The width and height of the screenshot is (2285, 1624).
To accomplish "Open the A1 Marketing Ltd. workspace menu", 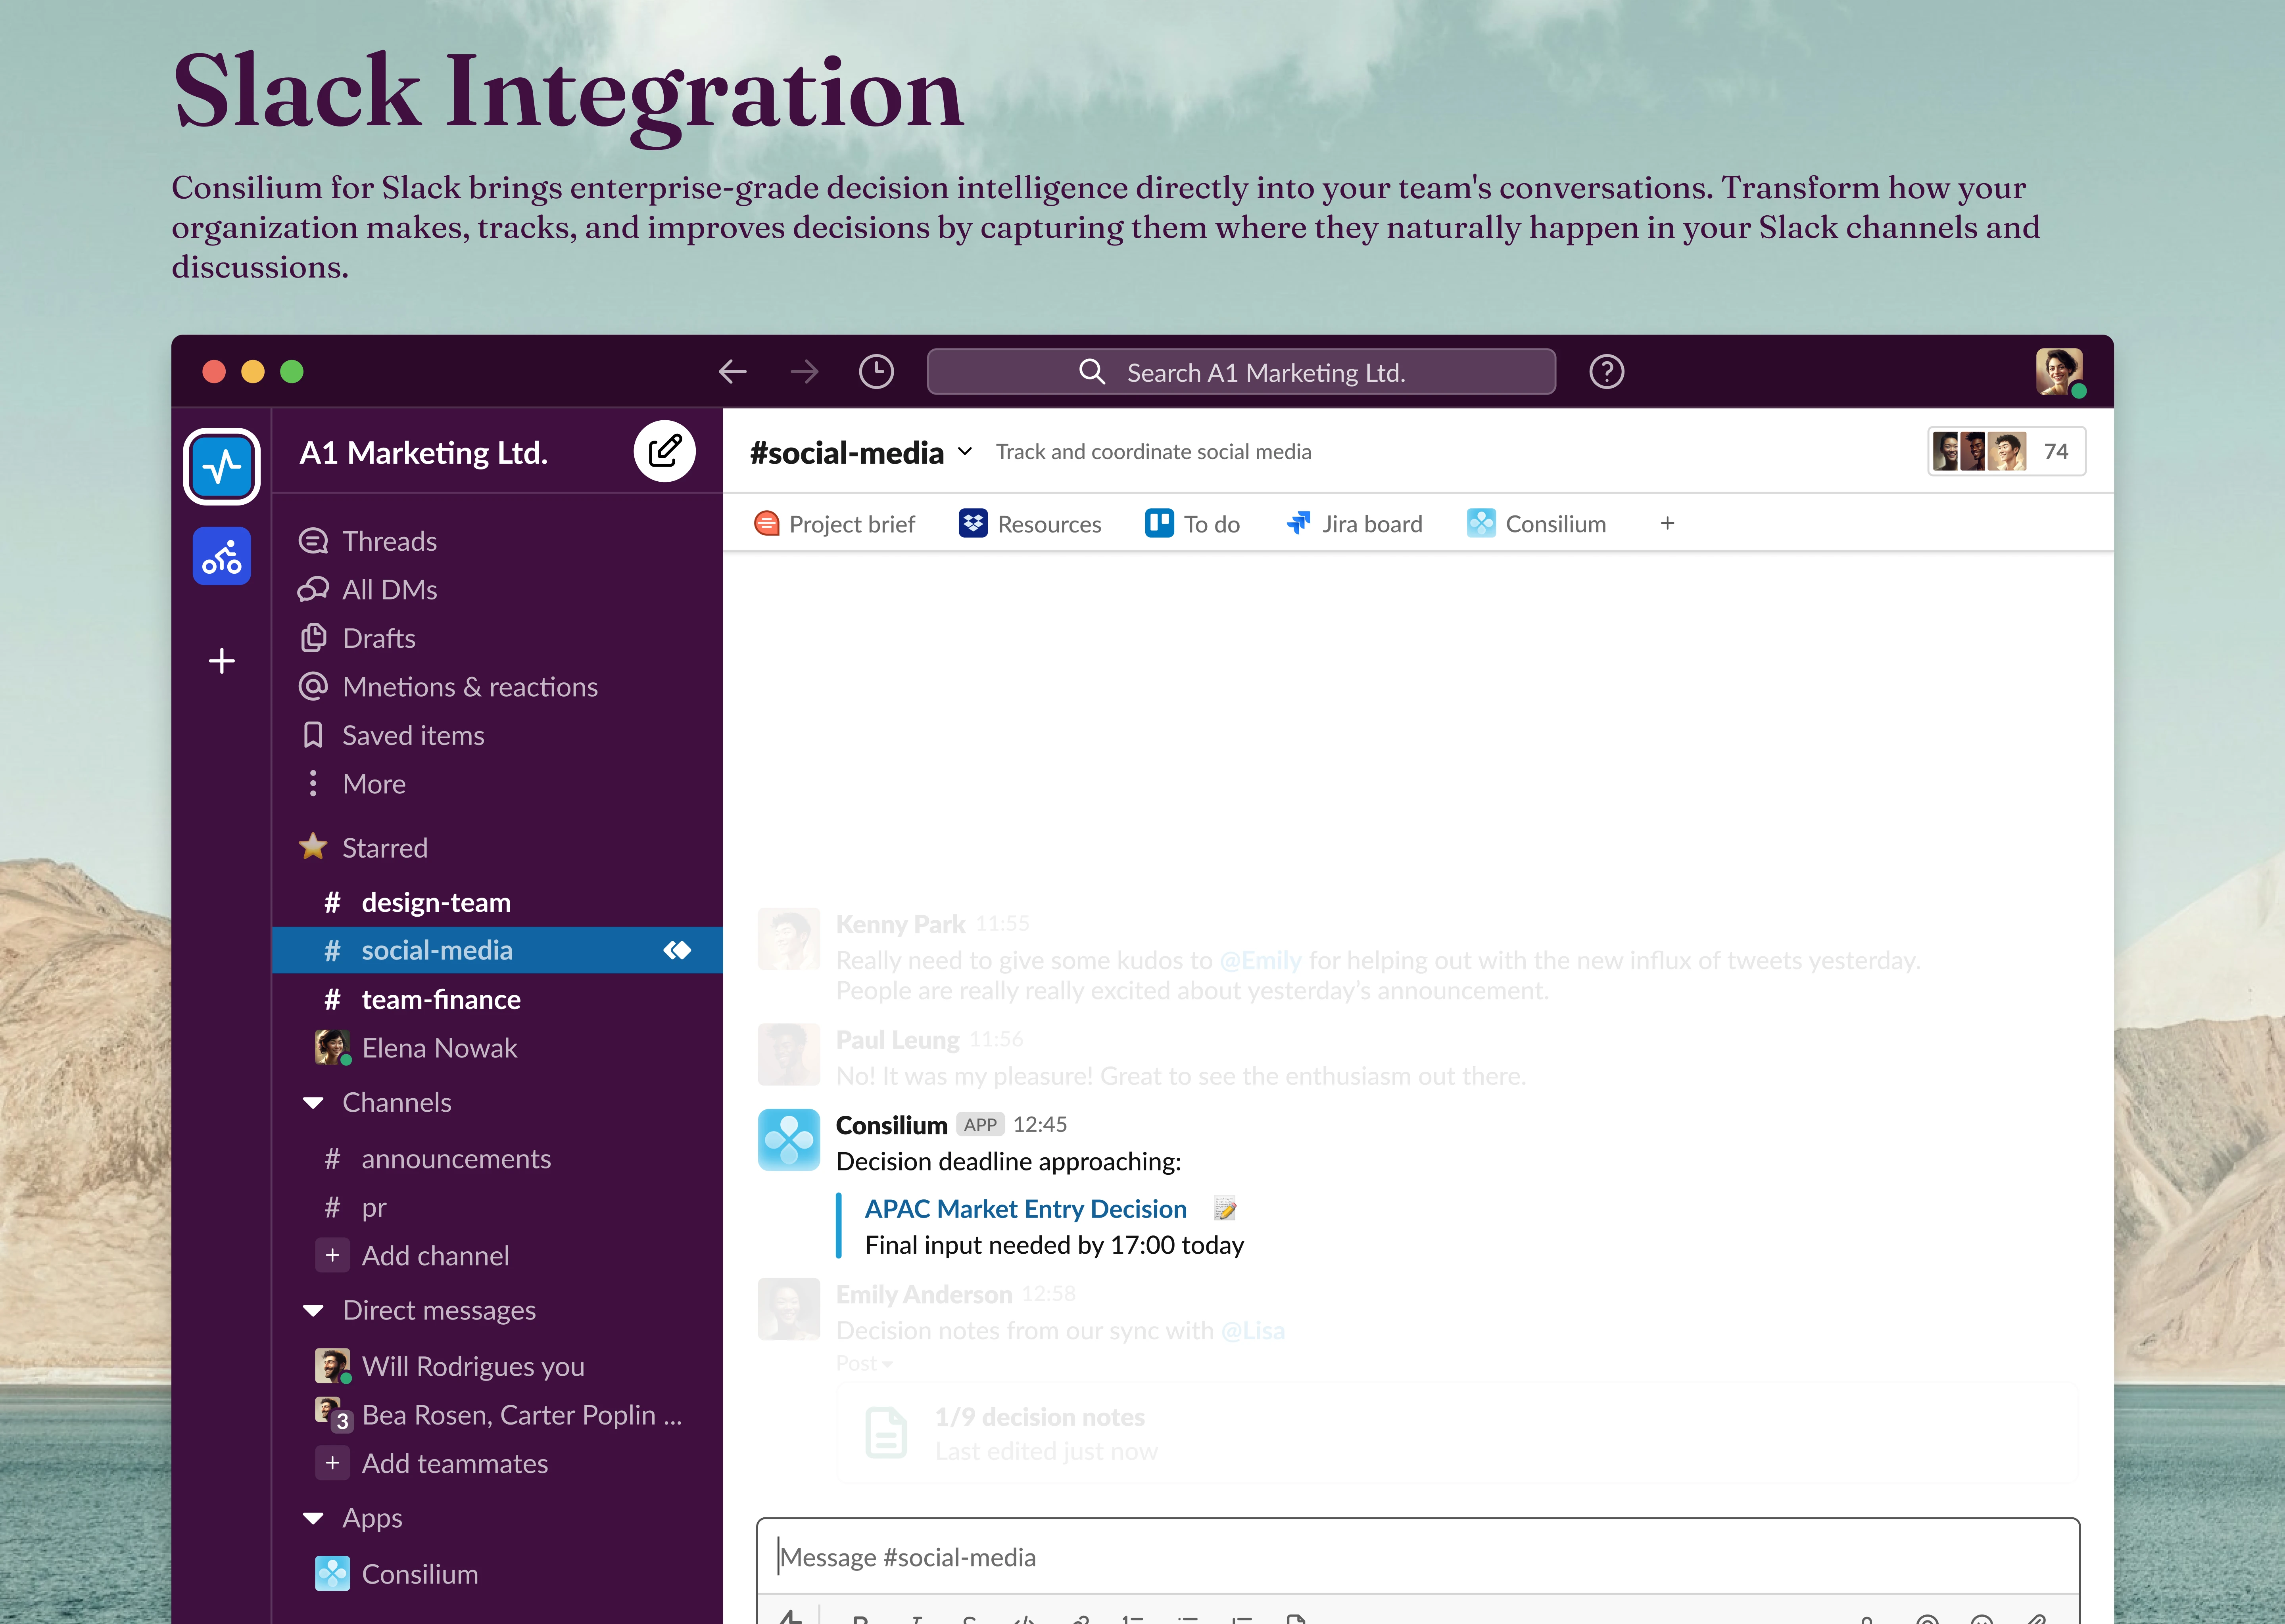I will point(423,453).
